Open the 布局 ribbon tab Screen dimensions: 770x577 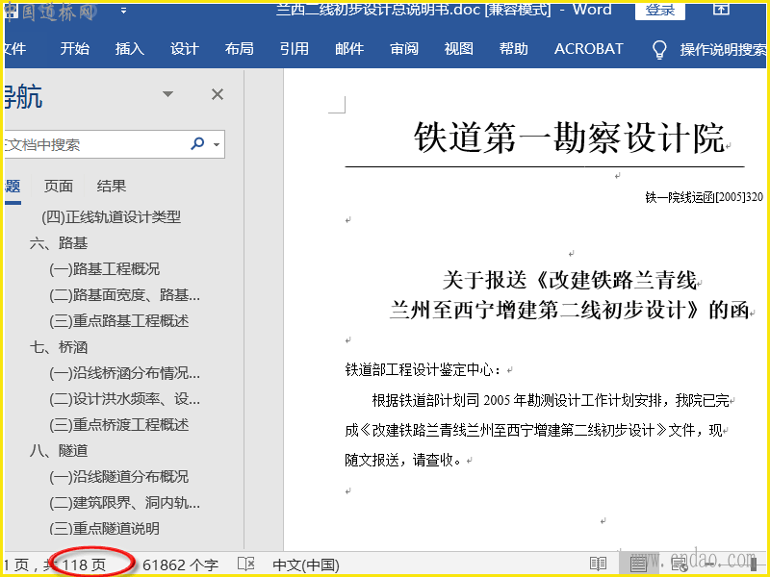tap(239, 49)
